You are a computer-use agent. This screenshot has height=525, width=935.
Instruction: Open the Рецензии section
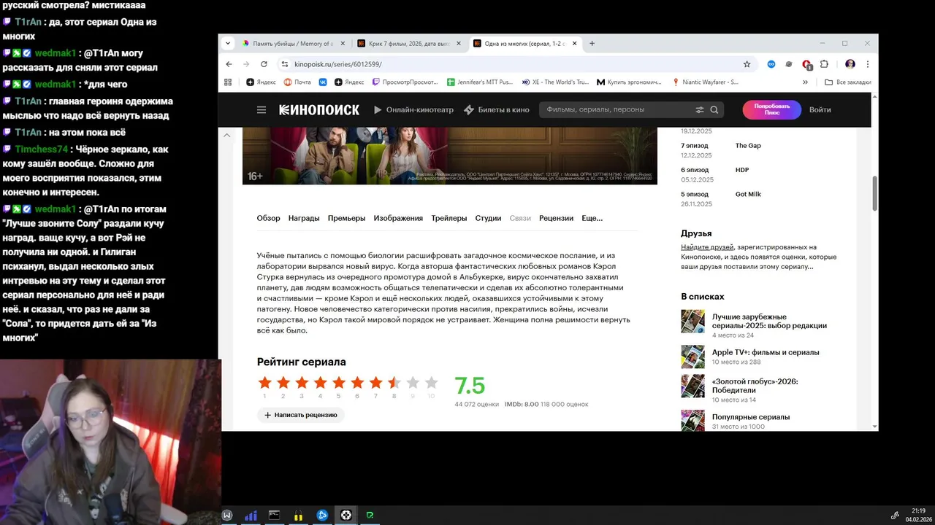click(556, 218)
